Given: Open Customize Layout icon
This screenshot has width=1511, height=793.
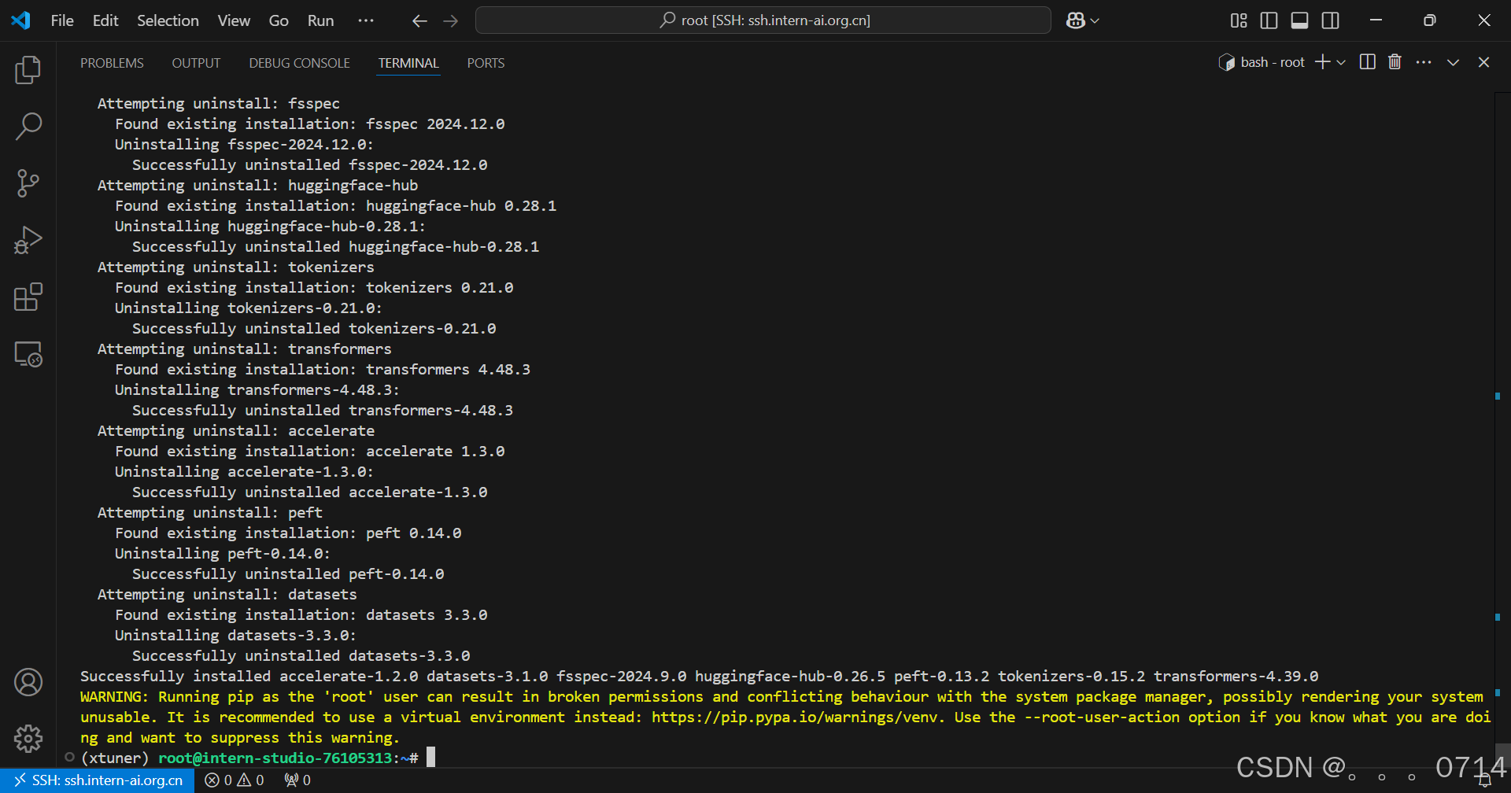Looking at the screenshot, I should pyautogui.click(x=1239, y=20).
